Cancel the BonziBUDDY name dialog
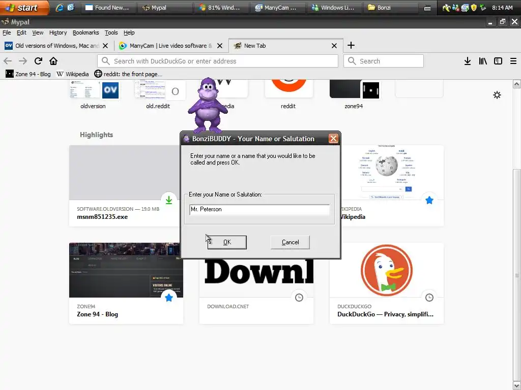 point(290,242)
